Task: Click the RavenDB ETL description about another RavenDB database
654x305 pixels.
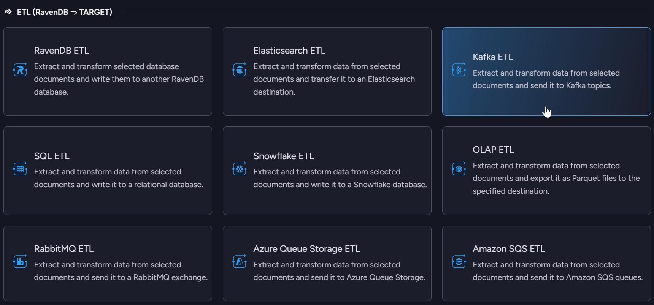Action: (x=119, y=79)
